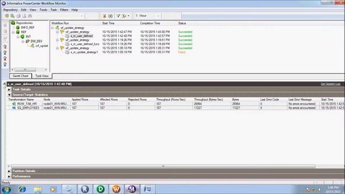
Task: Expand the Task Details section
Action: pyautogui.click(x=9, y=89)
